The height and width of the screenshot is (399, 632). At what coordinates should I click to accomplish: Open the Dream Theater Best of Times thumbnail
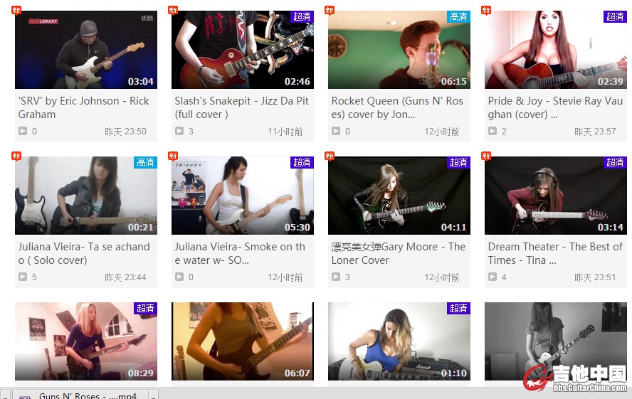point(555,196)
